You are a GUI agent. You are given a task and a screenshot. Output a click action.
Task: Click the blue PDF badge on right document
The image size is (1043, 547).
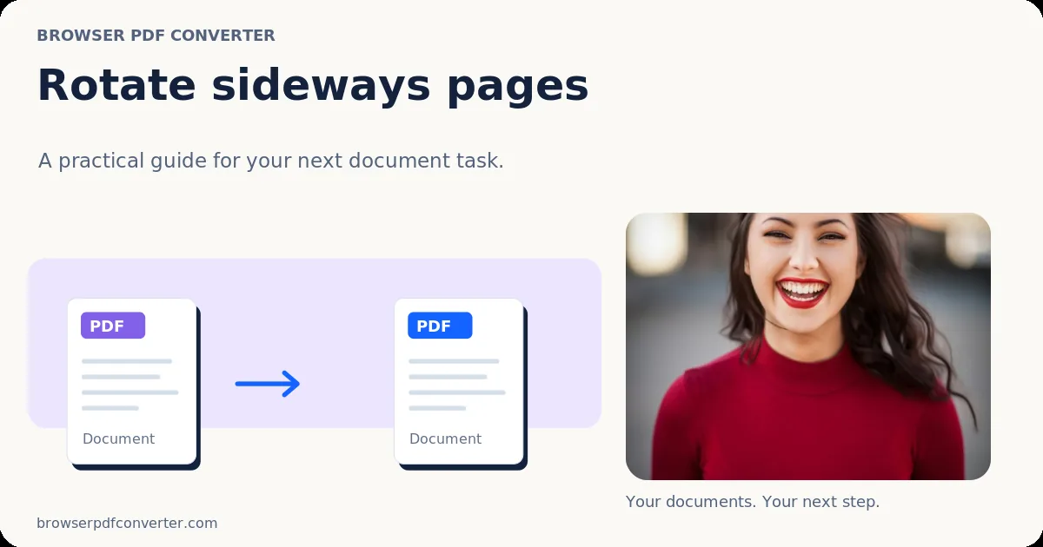point(440,326)
